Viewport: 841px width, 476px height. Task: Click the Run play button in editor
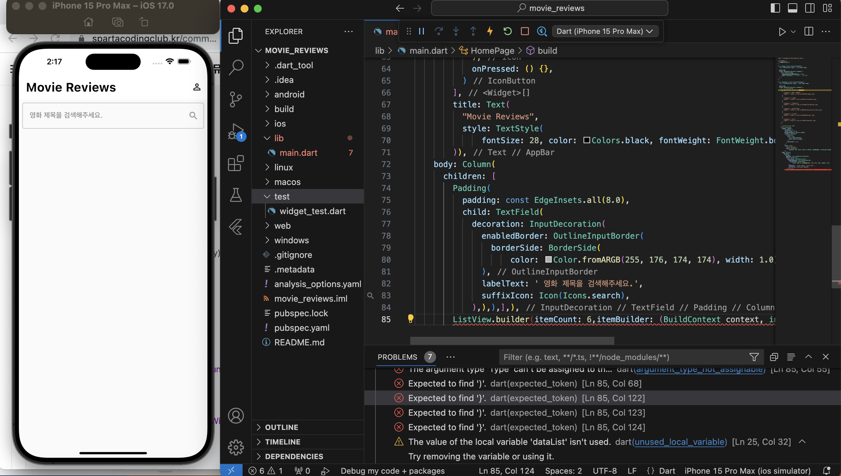782,31
